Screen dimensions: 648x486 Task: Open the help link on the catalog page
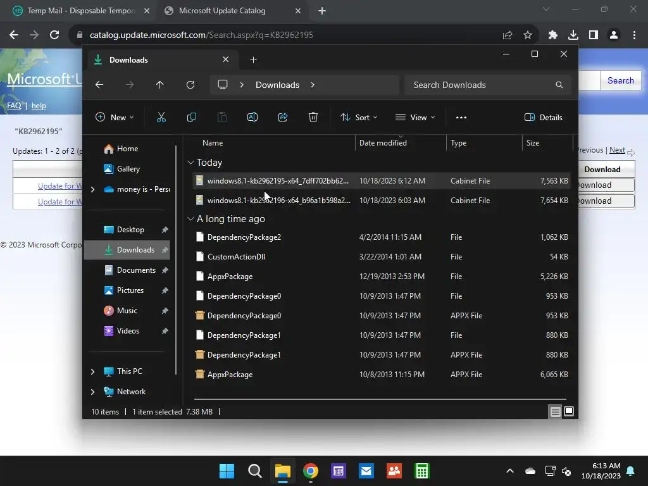39,106
